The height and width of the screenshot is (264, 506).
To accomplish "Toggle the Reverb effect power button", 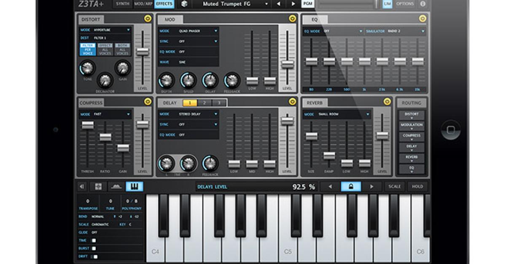I will point(387,101).
